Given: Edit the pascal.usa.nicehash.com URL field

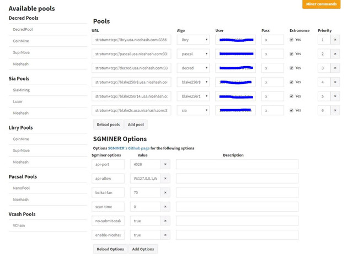Looking at the screenshot, I should (x=131, y=54).
